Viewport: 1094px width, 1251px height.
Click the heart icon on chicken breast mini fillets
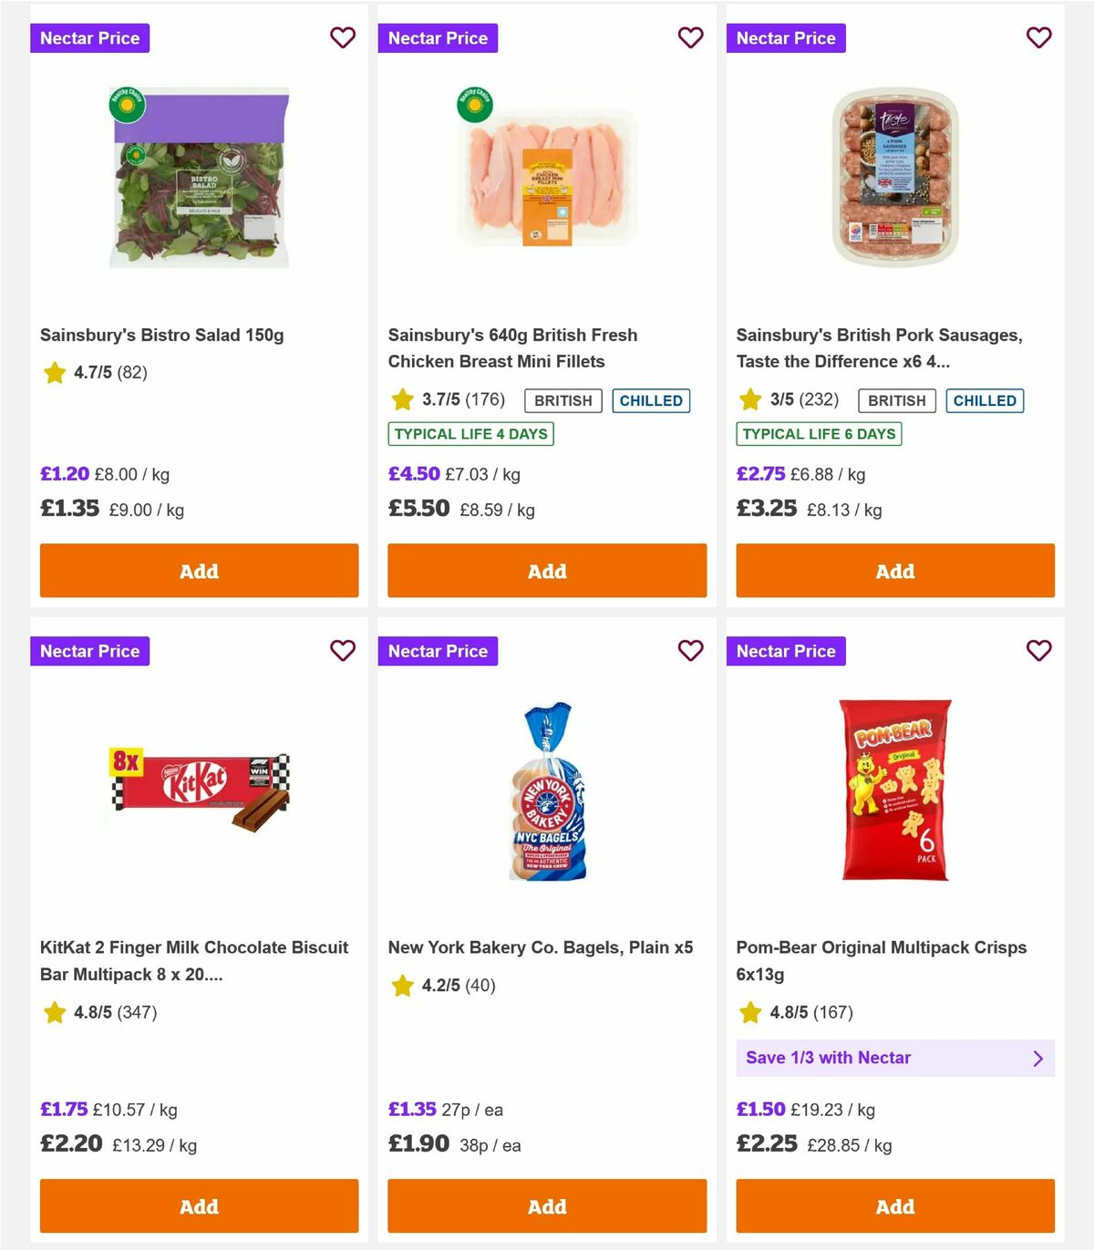pos(690,38)
